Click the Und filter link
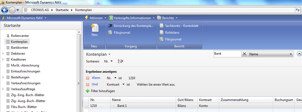 pos(95,84)
